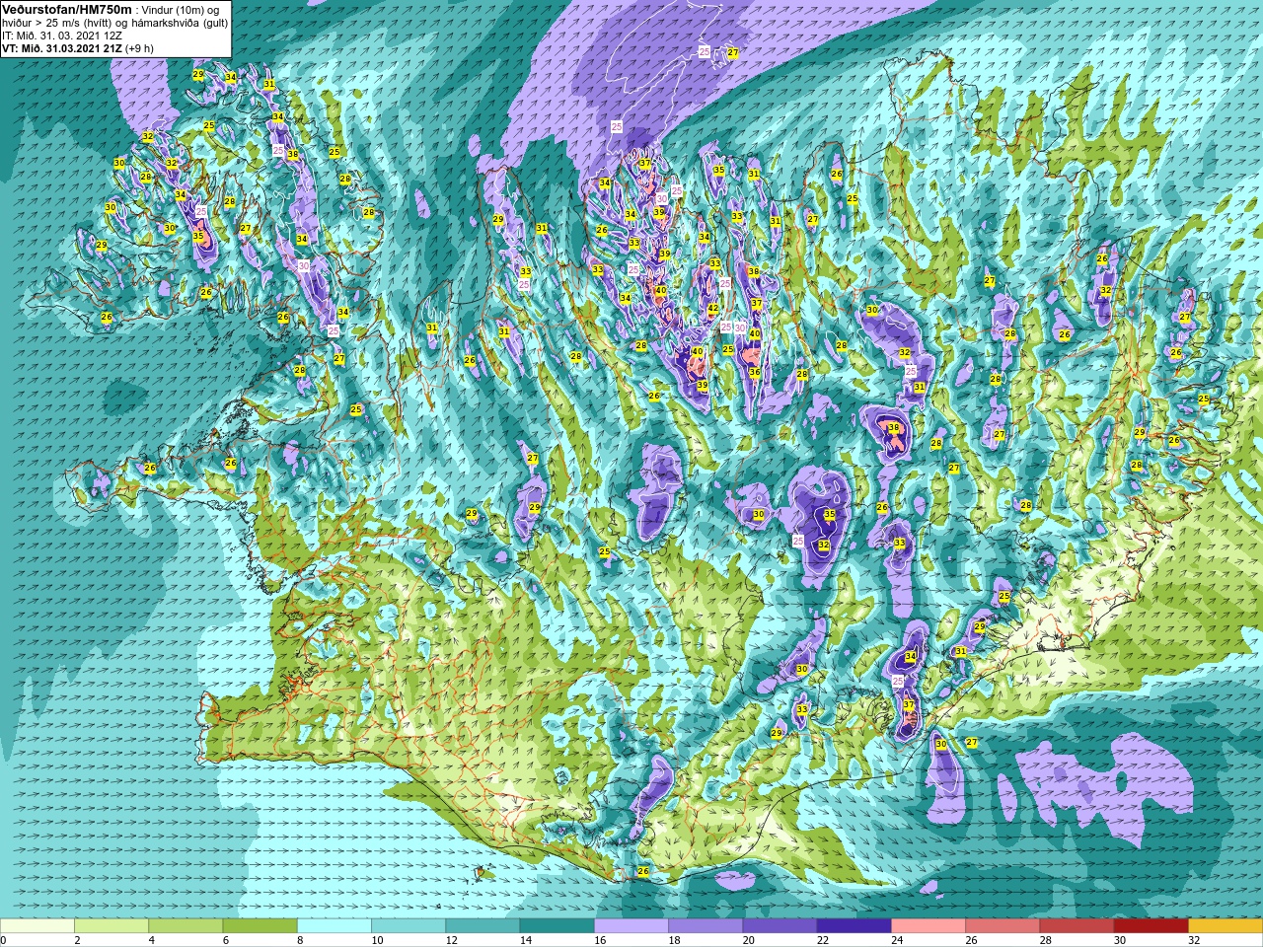Select the light green 2–4 m/s legend swatch
Viewport: 1263px width, 947px height.
[111, 926]
